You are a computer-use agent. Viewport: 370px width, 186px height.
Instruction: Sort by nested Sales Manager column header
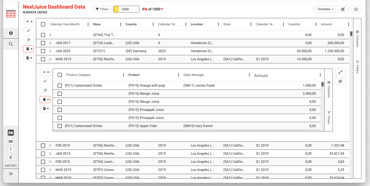[194, 75]
